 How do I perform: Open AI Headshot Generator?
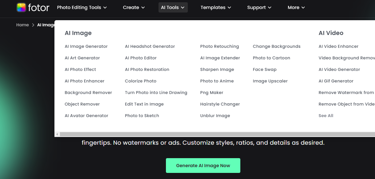150,47
